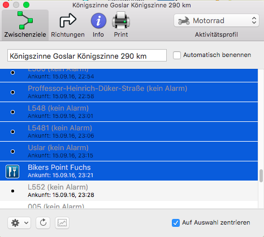The height and width of the screenshot is (237, 264).
Task: Open the Richtungen directions view
Action: [x=68, y=25]
